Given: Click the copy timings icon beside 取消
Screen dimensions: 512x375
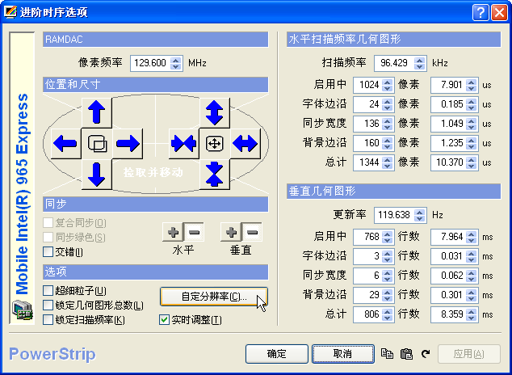Looking at the screenshot, I should 387,354.
